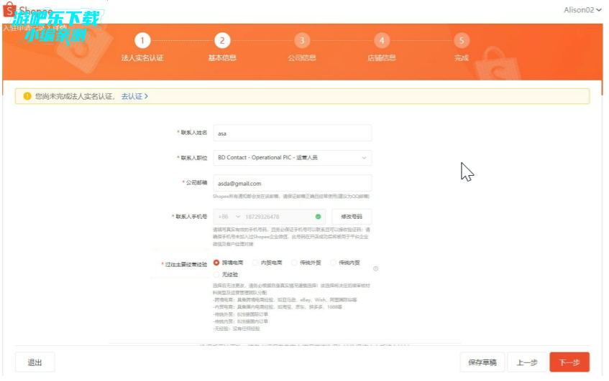This screenshot has width=609, height=381.
Task: Click the green verified check icon
Action: pos(318,217)
